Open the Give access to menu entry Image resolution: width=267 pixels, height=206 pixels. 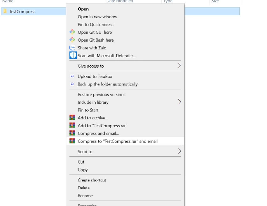pyautogui.click(x=125, y=66)
